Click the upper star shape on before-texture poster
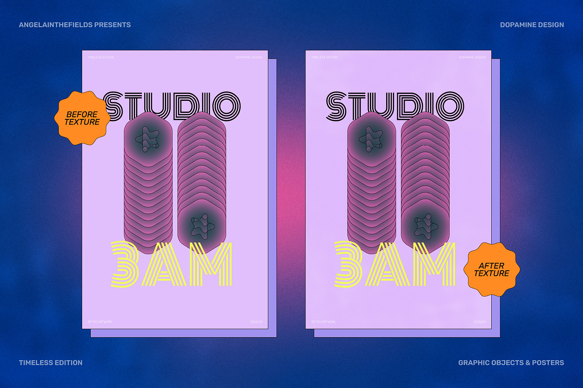Viewport: 583px width, 388px height. pos(148,140)
